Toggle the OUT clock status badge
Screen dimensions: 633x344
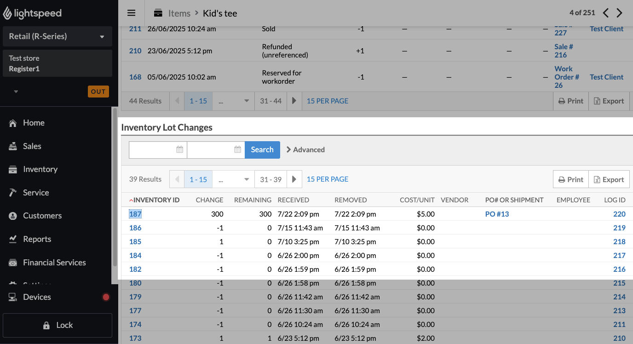tap(98, 92)
